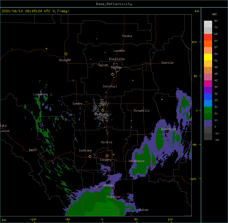The image size is (228, 223).
Task: Click the Sundre label
Action: tap(77, 104)
